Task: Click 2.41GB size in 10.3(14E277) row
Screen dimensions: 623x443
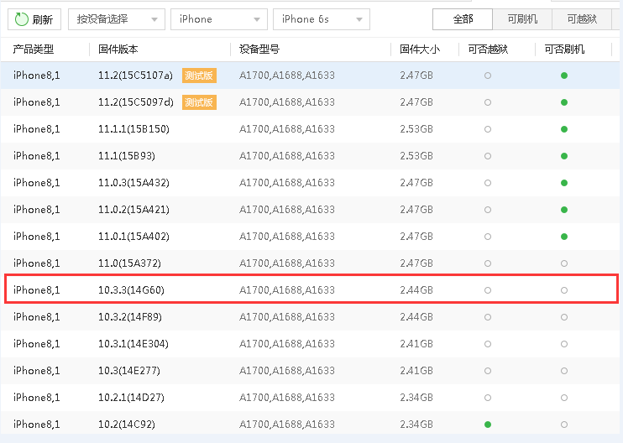Action: point(416,371)
